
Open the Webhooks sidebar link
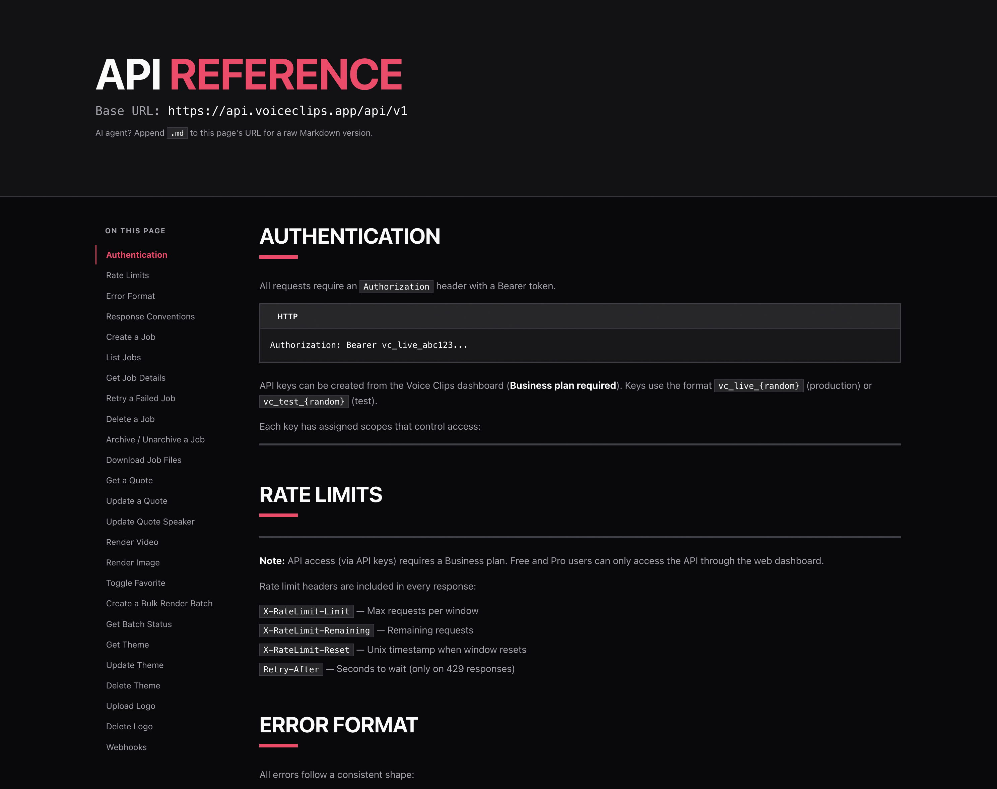[x=126, y=747]
